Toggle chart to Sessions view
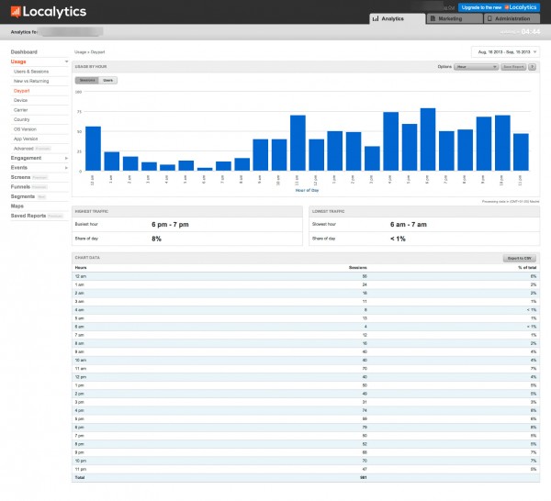The height and width of the screenshot is (501, 551). point(87,81)
